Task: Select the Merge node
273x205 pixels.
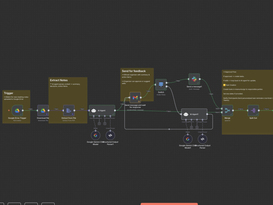Action: click(227, 110)
